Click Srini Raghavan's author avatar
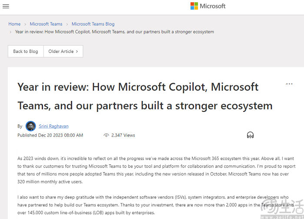This screenshot has height=219, width=304. (31, 126)
